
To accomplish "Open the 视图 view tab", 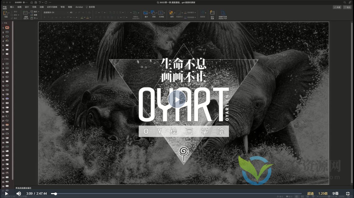I will coord(70,7).
